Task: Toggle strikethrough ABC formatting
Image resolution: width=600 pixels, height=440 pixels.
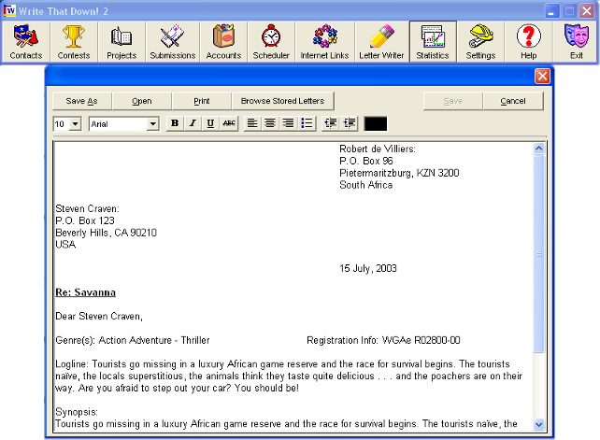Action: (x=228, y=123)
